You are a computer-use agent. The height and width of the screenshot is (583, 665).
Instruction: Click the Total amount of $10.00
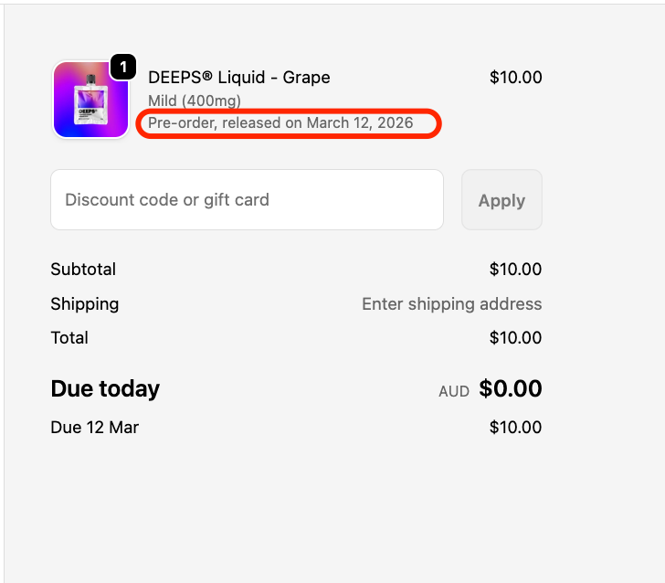pyautogui.click(x=515, y=338)
